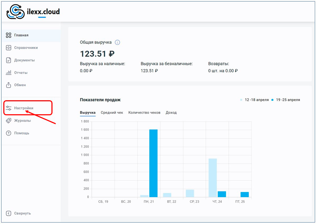
Task: Switch to the Средний чек tab
Action: point(112,113)
